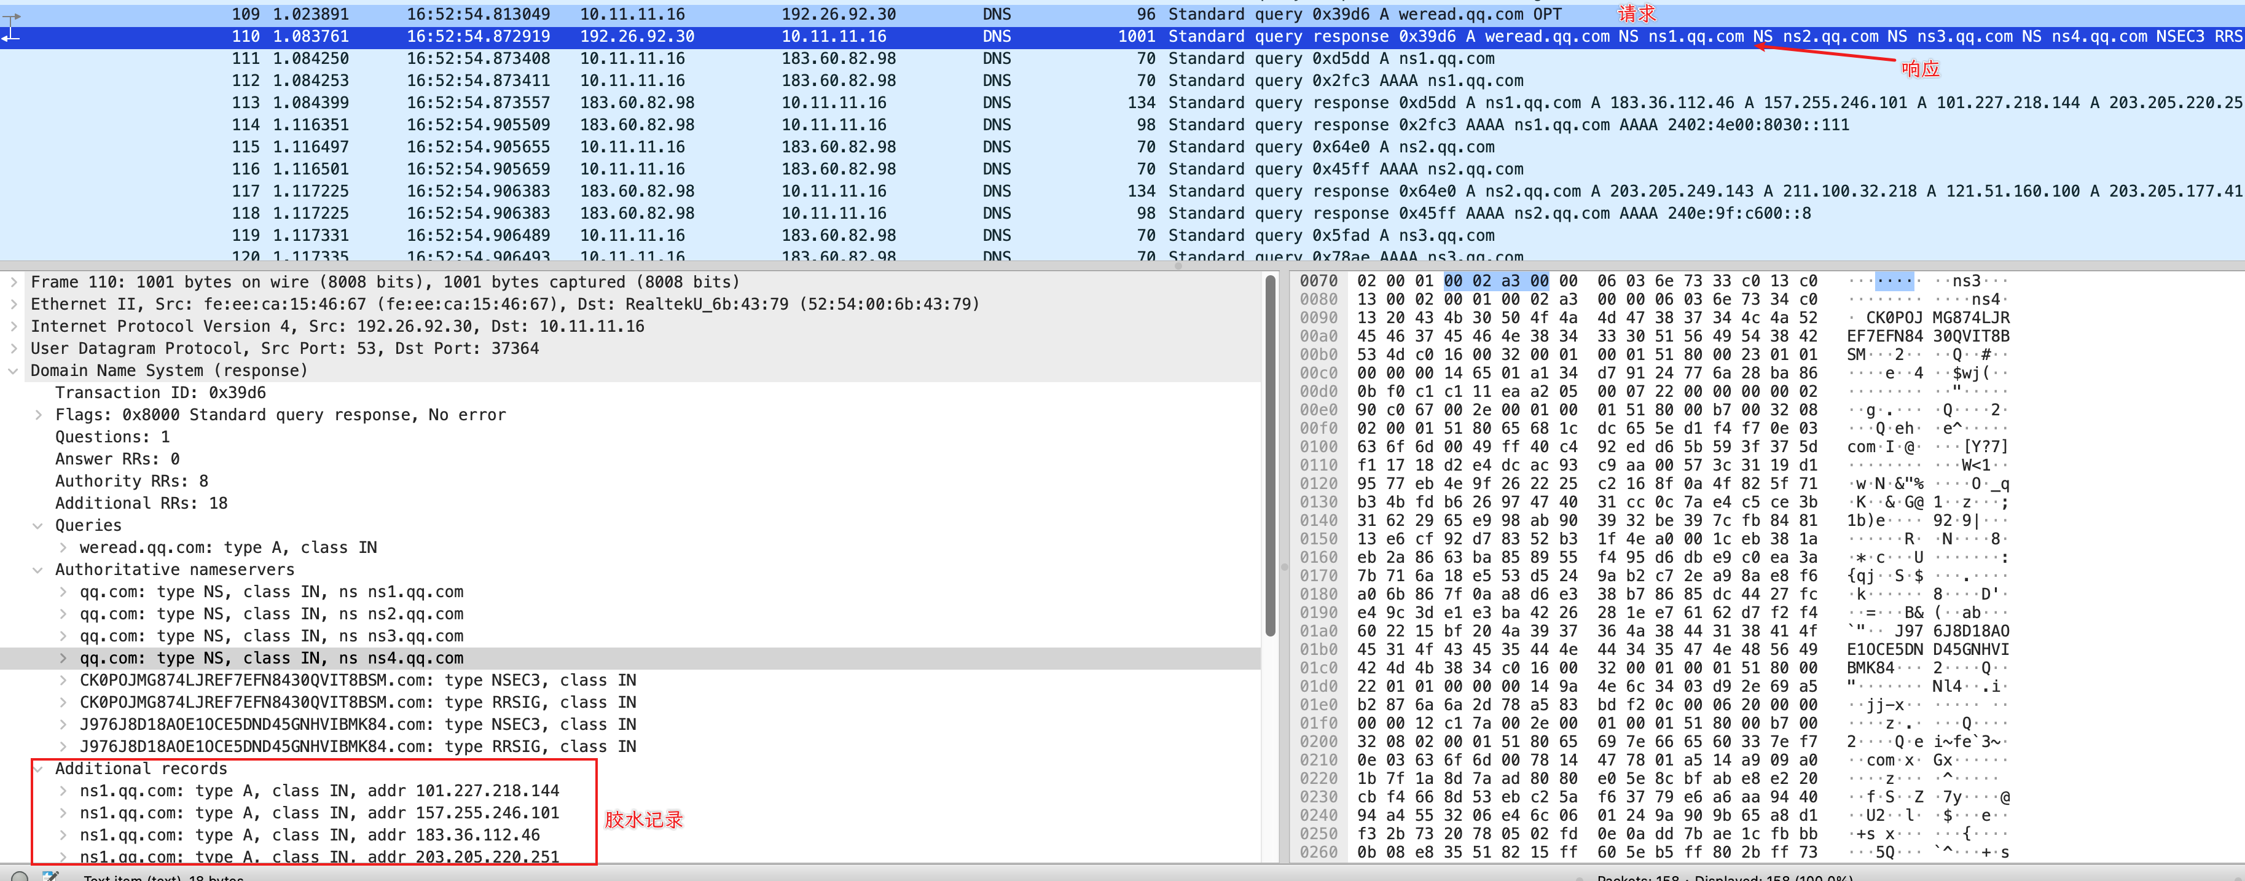Image resolution: width=2245 pixels, height=881 pixels.
Task: Expand Internet Protocol Version 4 layer
Action: (x=13, y=327)
